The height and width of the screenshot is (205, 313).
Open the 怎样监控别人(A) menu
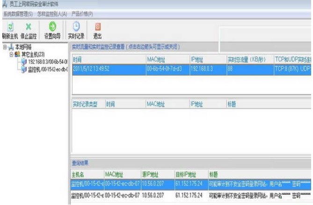tap(52, 14)
